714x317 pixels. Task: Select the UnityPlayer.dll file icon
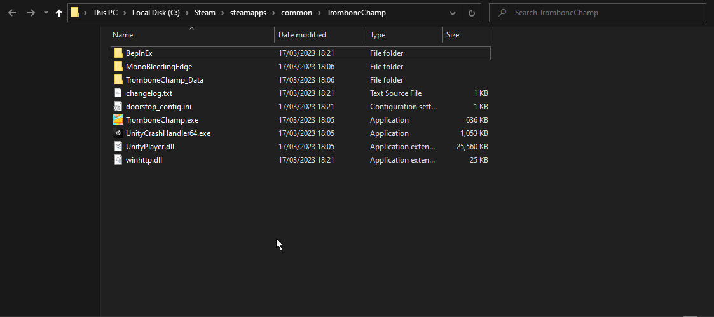tap(118, 147)
